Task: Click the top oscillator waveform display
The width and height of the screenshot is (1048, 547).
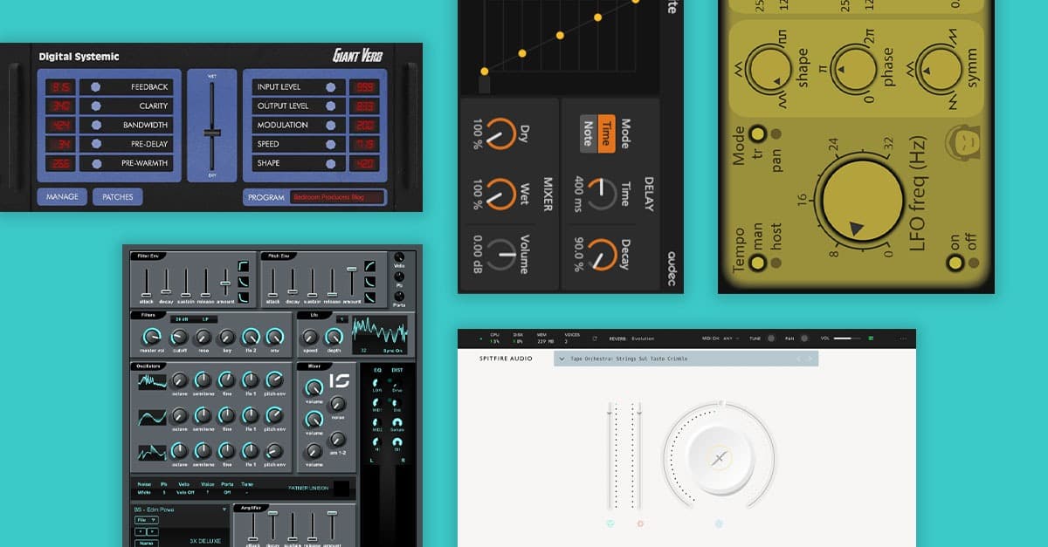Action: 151,381
